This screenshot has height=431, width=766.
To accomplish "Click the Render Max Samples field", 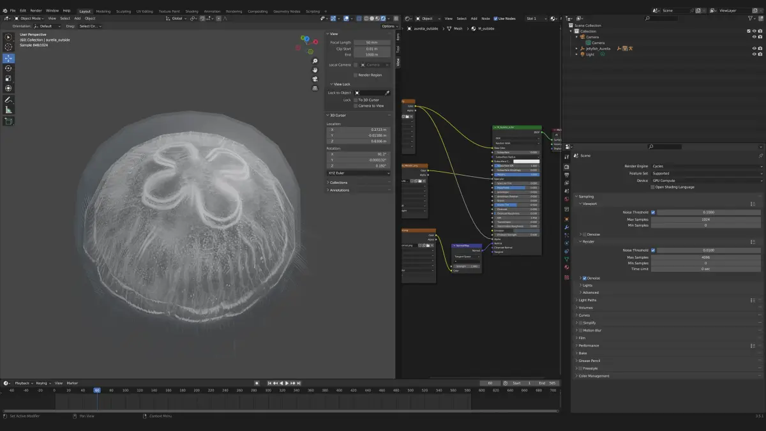I will [707, 257].
